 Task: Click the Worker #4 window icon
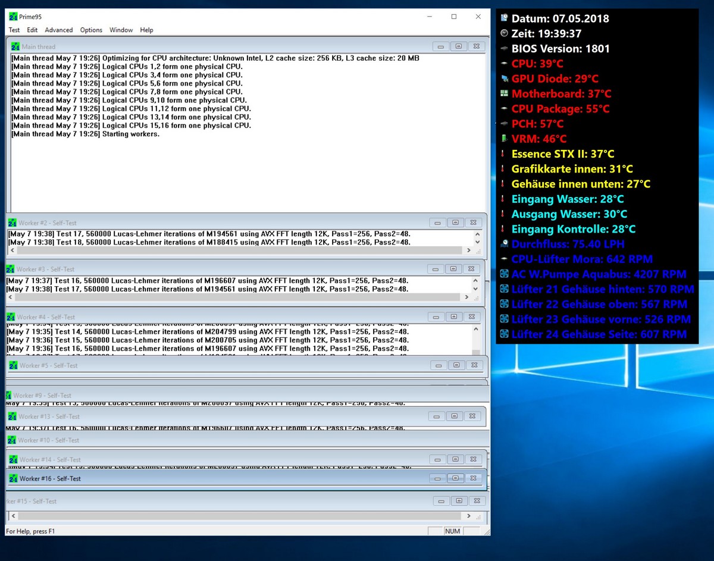(11, 317)
